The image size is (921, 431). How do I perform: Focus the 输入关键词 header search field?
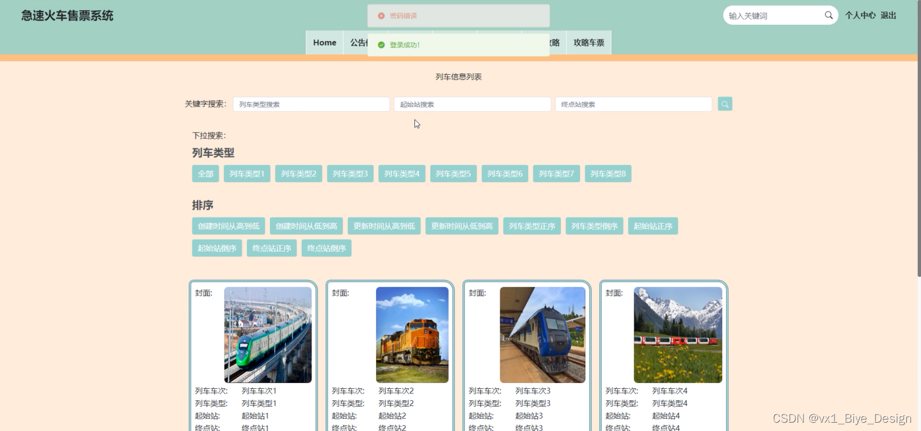[774, 15]
